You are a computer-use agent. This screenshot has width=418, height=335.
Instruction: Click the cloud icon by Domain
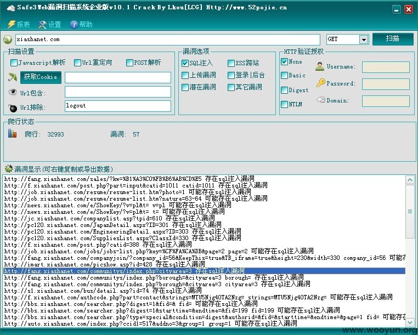[x=321, y=99]
